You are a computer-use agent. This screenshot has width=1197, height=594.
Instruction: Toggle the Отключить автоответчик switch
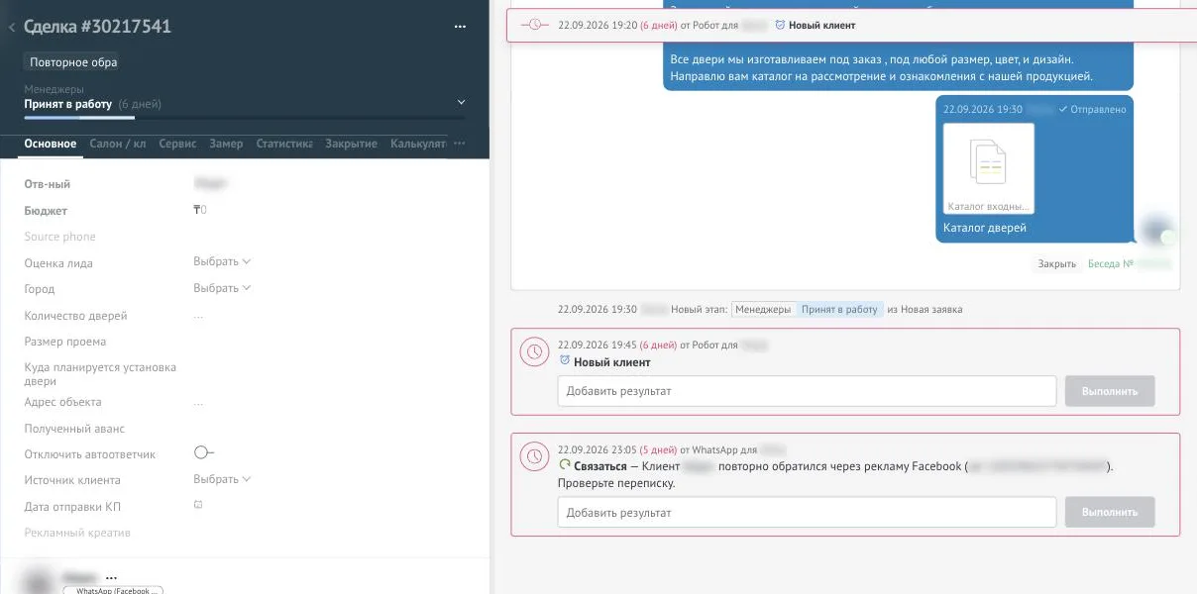[203, 452]
